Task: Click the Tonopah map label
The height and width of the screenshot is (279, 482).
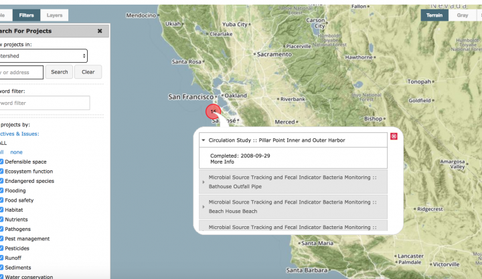Action: pos(419,81)
